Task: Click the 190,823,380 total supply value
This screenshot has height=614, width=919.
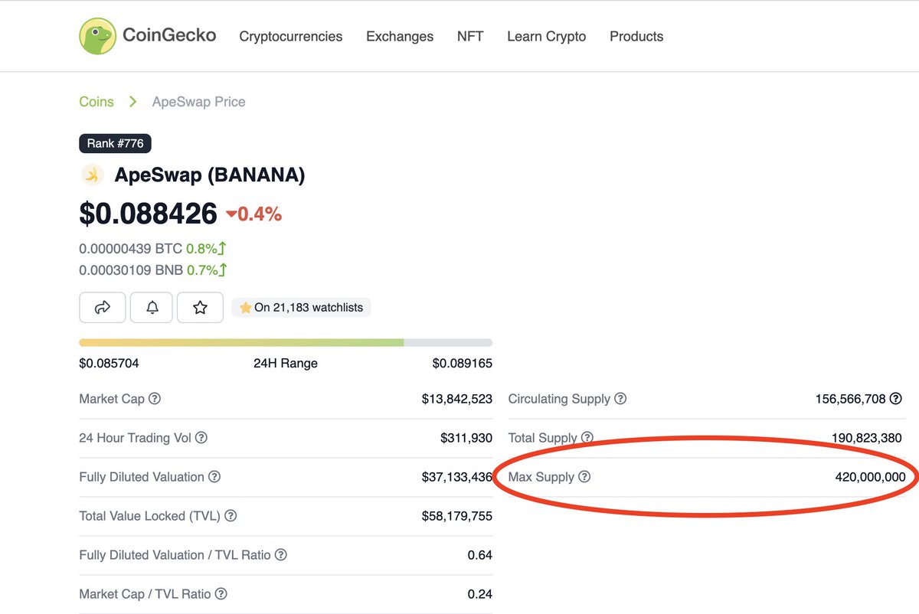Action: [x=867, y=438]
